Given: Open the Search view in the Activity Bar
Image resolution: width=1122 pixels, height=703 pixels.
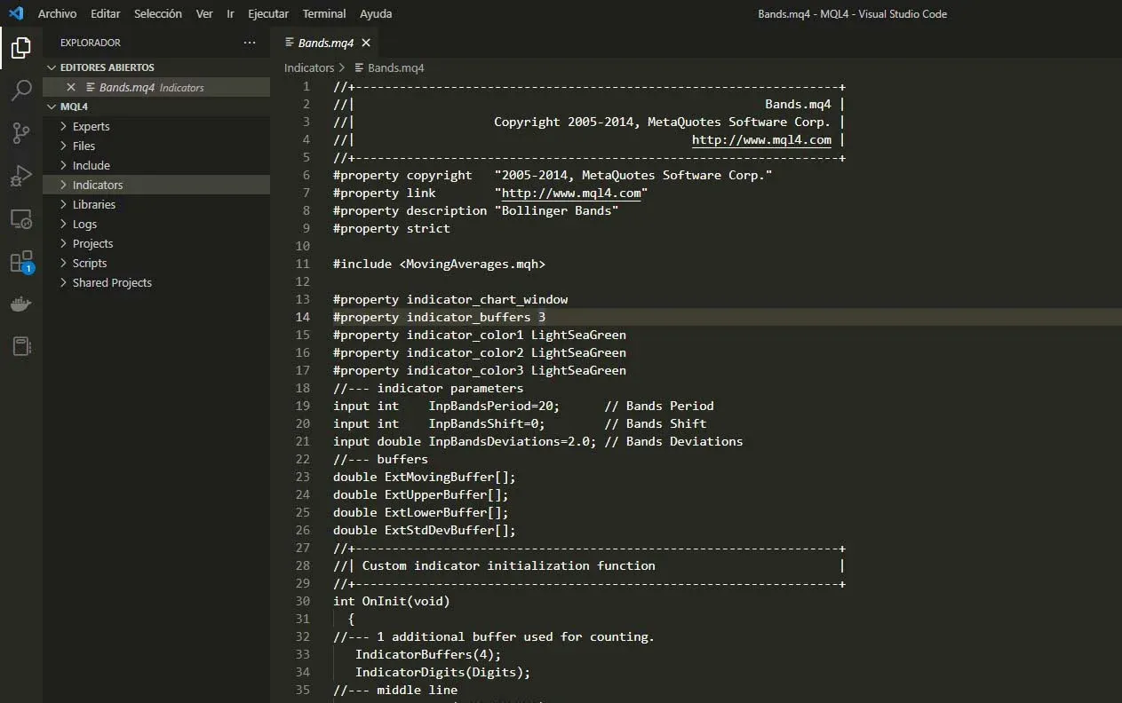Looking at the screenshot, I should coord(21,90).
